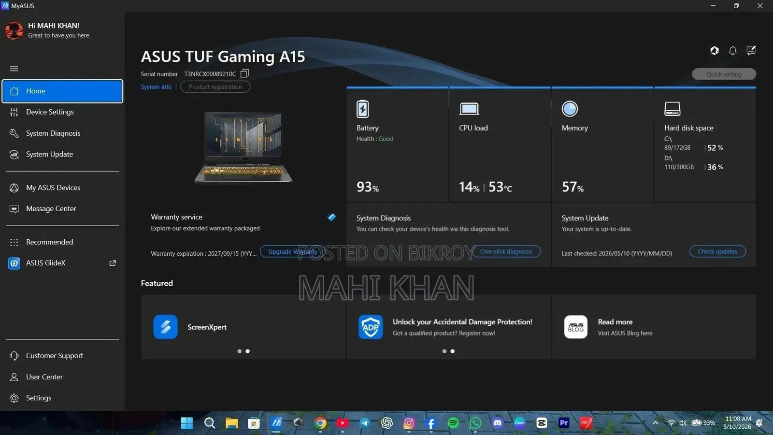Select Home in the sidebar

(62, 91)
